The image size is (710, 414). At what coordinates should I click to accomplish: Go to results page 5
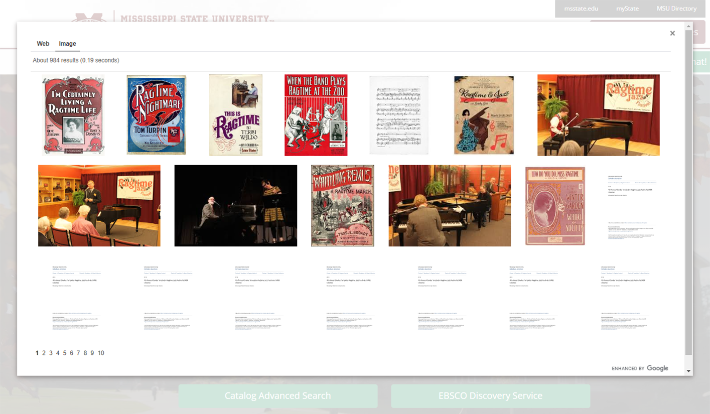coord(65,353)
